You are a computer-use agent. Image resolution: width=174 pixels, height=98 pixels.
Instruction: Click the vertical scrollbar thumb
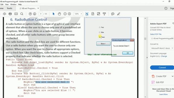coord(145,39)
